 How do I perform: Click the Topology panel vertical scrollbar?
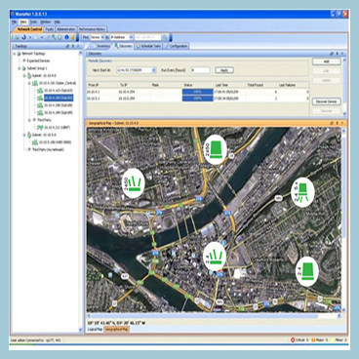(80, 192)
